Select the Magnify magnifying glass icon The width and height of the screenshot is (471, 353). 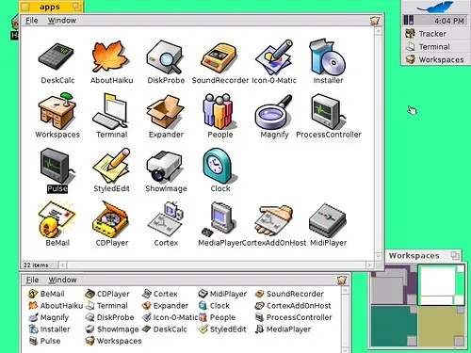point(274,112)
